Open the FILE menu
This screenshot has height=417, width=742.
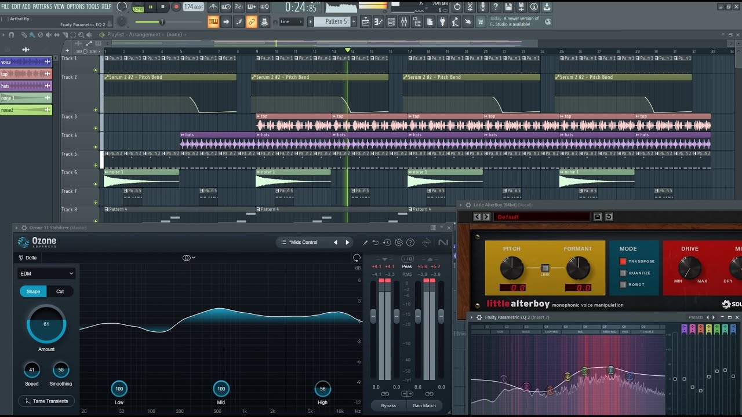pyautogui.click(x=5, y=6)
